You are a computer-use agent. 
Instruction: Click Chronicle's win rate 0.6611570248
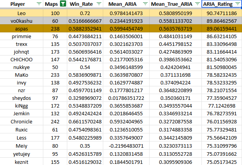click(x=85, y=121)
